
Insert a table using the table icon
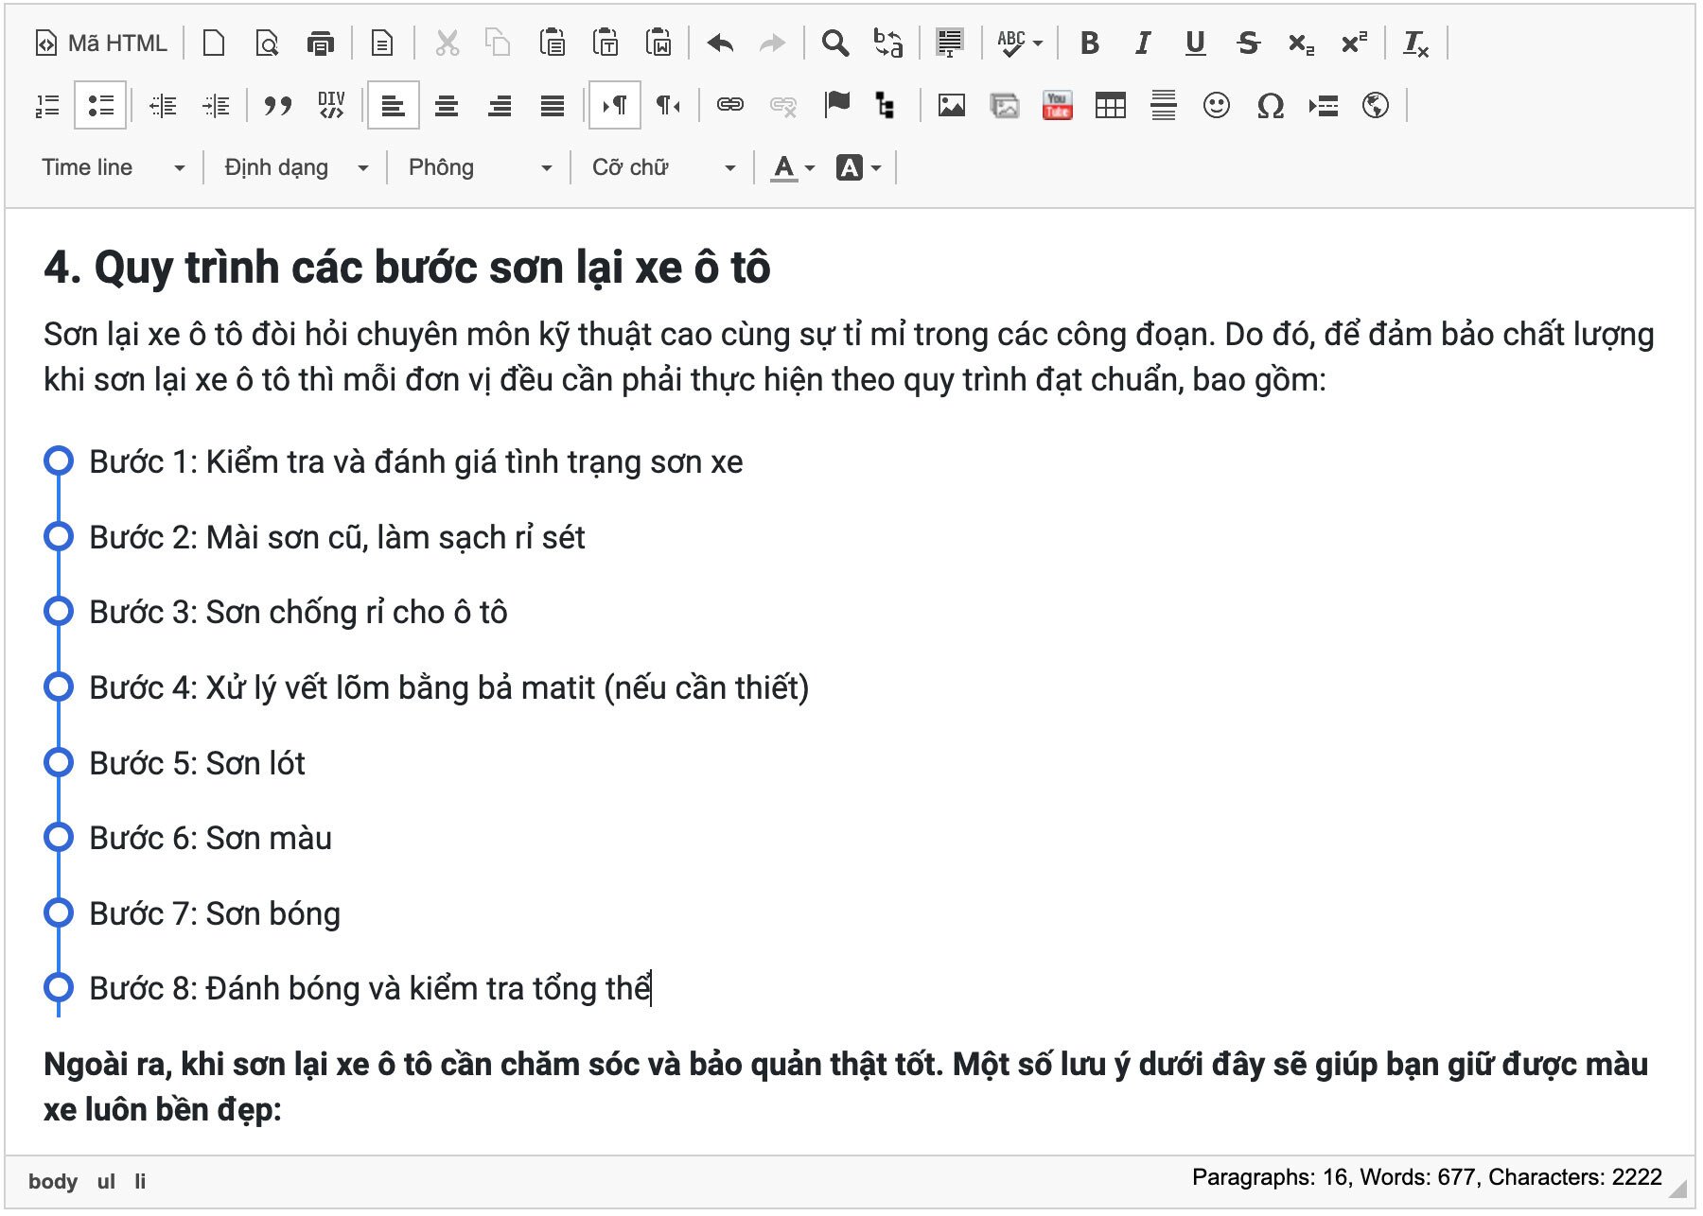click(1110, 105)
